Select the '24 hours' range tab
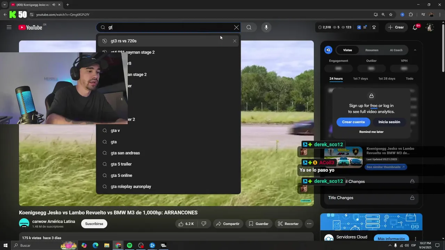 tap(336, 78)
